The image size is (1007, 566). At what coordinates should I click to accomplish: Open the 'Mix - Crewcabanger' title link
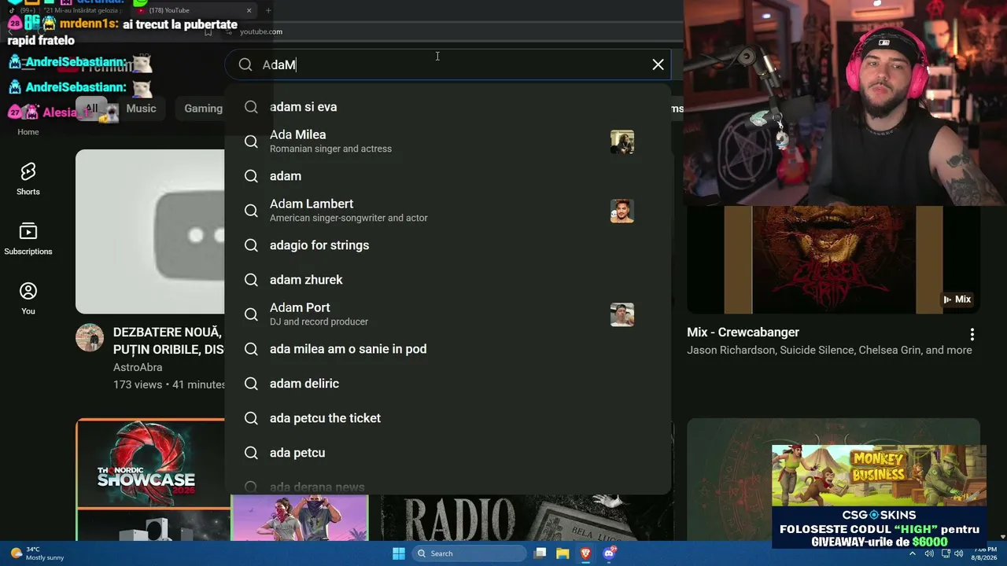click(743, 333)
